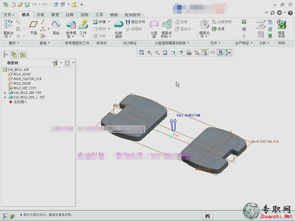Toggle the annotation display button
The image size is (295, 221).
point(205,53)
